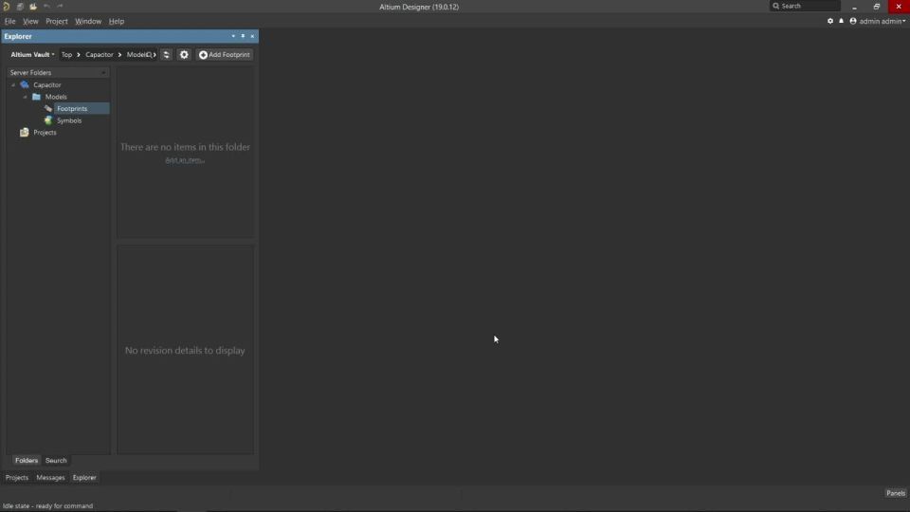The width and height of the screenshot is (910, 512).
Task: Click the save document icon in title bar
Action: [20, 7]
